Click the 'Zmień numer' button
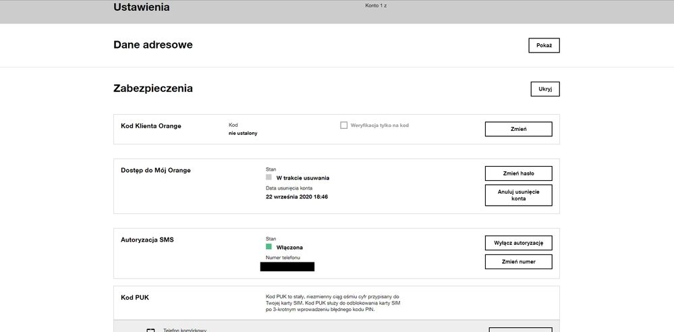The image size is (674, 332). (518, 262)
